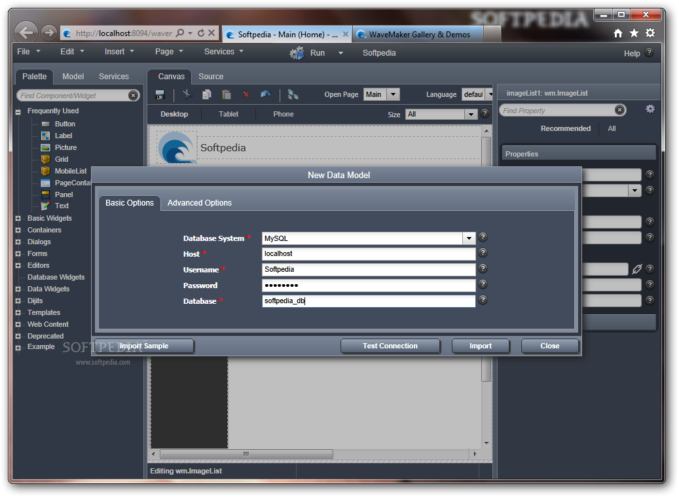Click help icon next to Database System
Viewport: 679px width, 497px height.
[483, 237]
